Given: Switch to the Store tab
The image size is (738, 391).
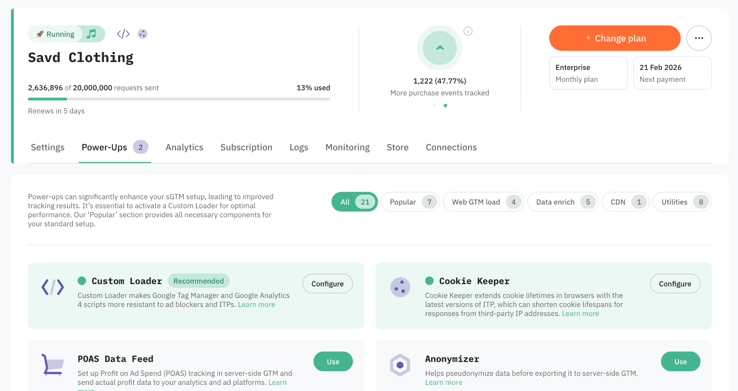Looking at the screenshot, I should [397, 147].
